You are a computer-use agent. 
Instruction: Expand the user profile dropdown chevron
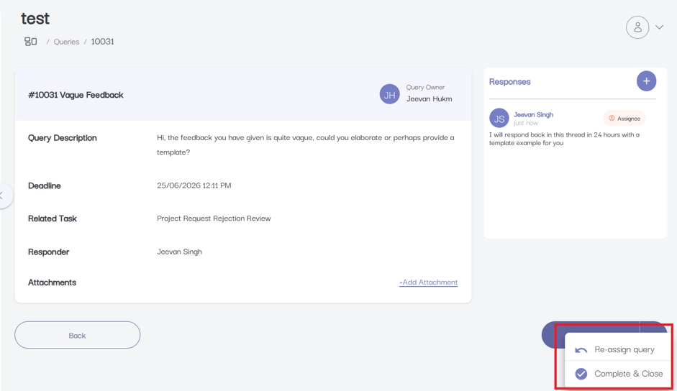(x=659, y=27)
